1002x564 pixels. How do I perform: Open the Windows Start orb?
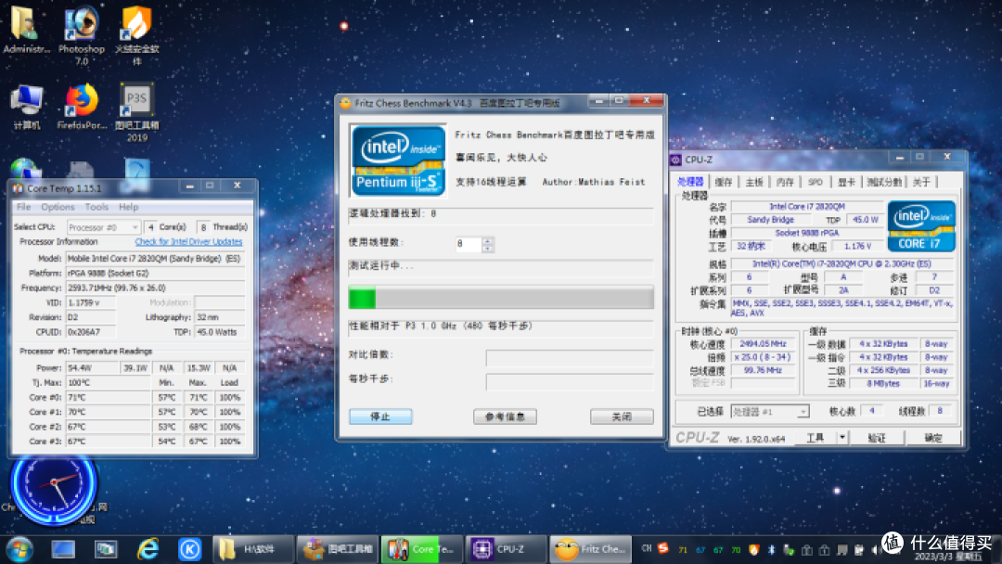click(x=19, y=549)
